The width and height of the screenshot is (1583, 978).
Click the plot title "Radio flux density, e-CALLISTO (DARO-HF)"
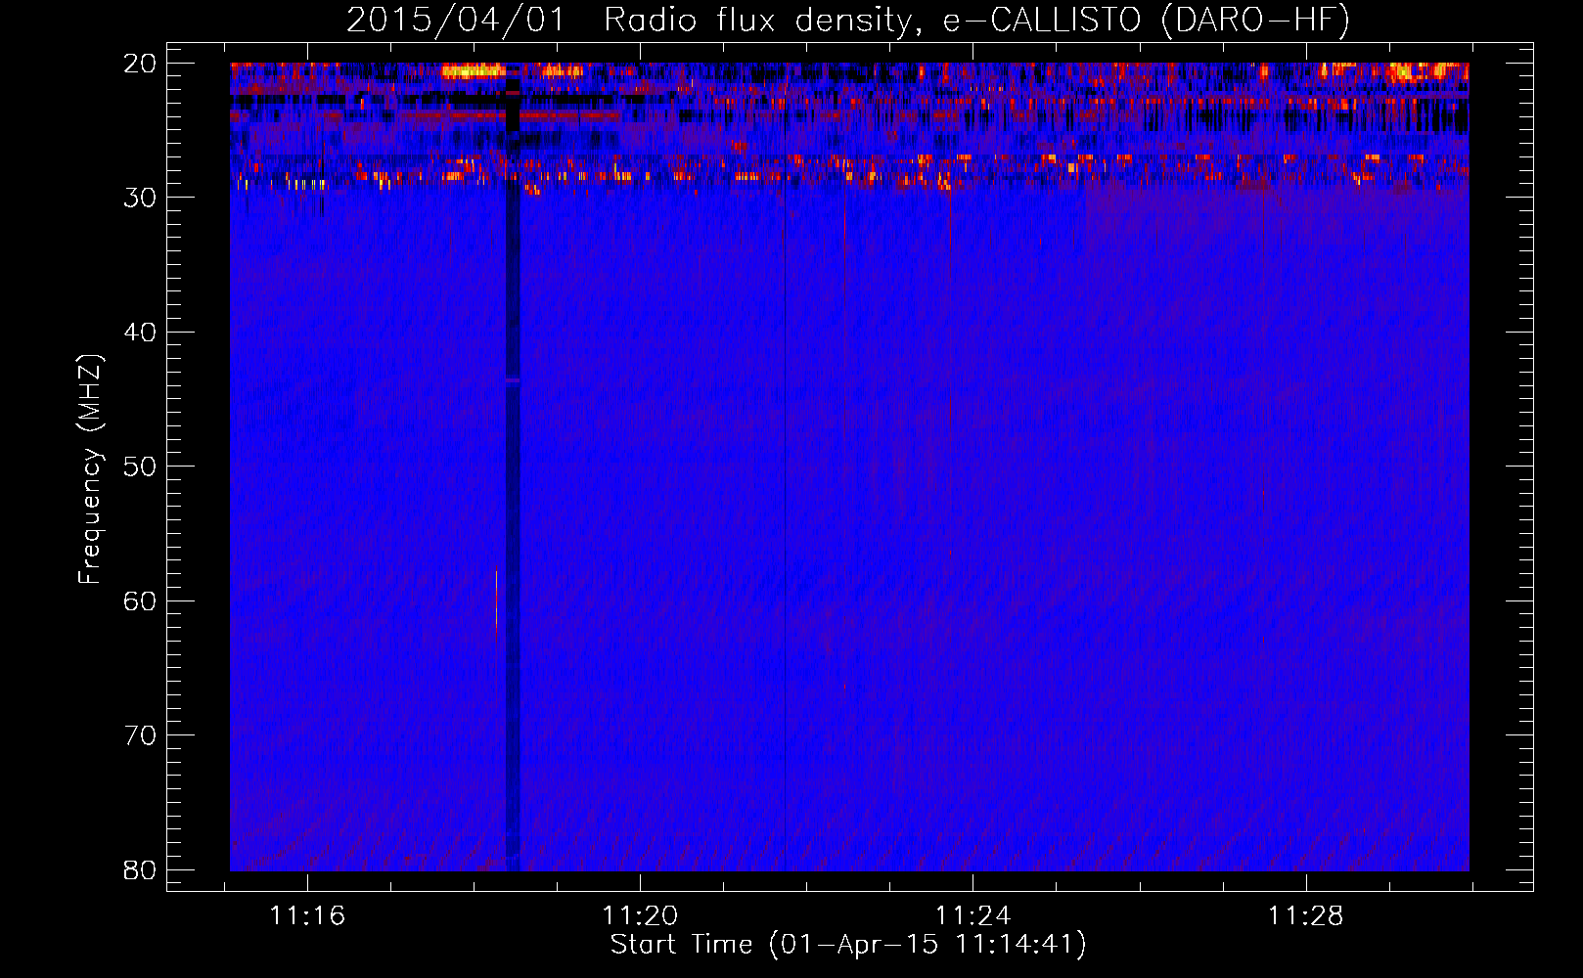pos(976,20)
